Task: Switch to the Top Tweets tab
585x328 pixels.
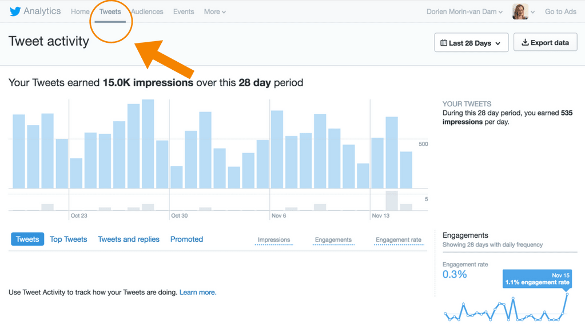Action: (x=68, y=239)
